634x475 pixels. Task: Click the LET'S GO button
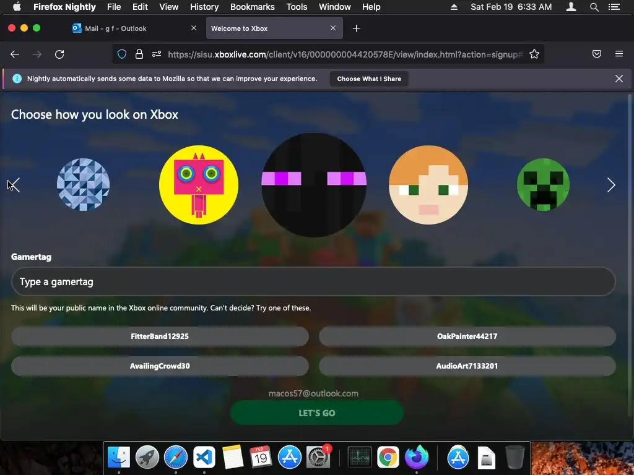tap(317, 413)
